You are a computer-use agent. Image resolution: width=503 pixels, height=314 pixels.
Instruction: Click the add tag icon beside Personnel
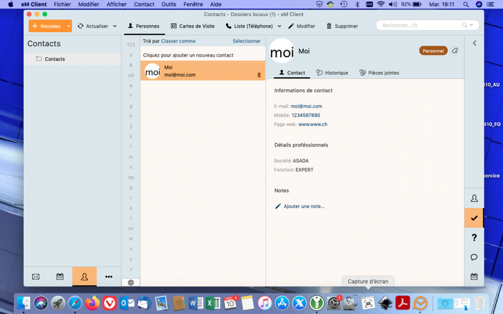pos(455,51)
